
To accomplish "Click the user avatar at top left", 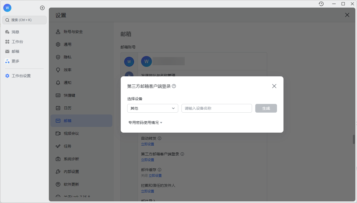I will (7, 8).
